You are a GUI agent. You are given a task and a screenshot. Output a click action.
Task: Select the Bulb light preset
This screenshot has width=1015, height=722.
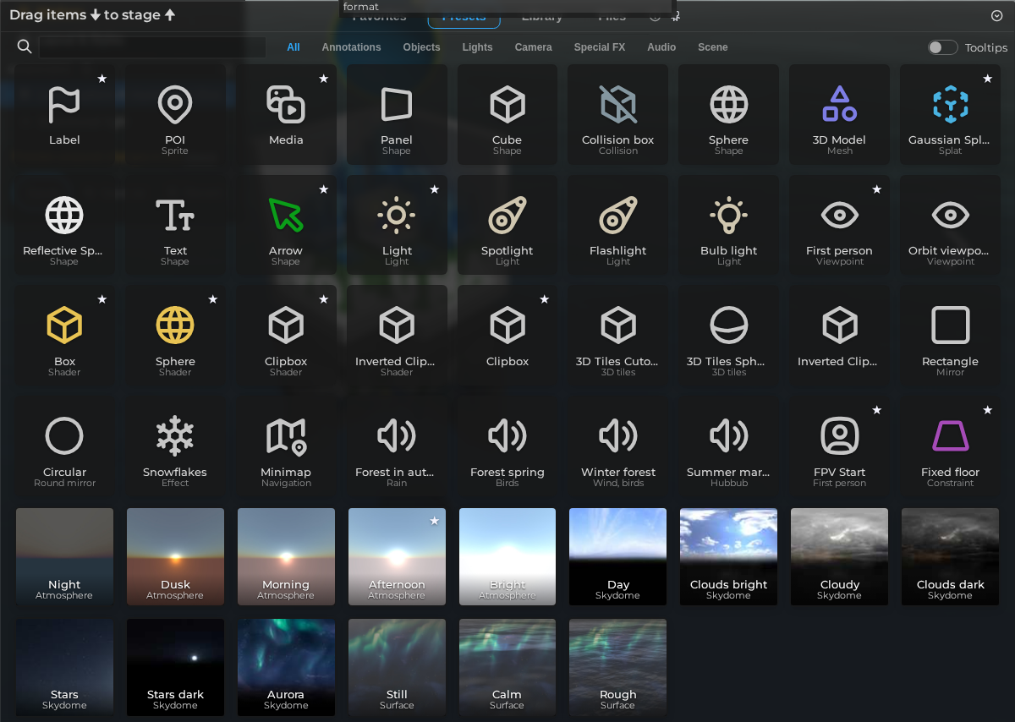tap(729, 225)
